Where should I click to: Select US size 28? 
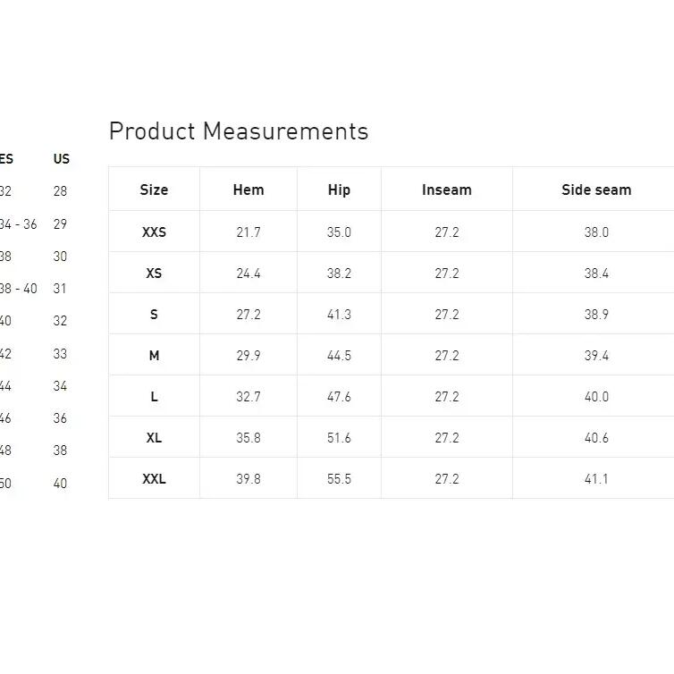(60, 191)
